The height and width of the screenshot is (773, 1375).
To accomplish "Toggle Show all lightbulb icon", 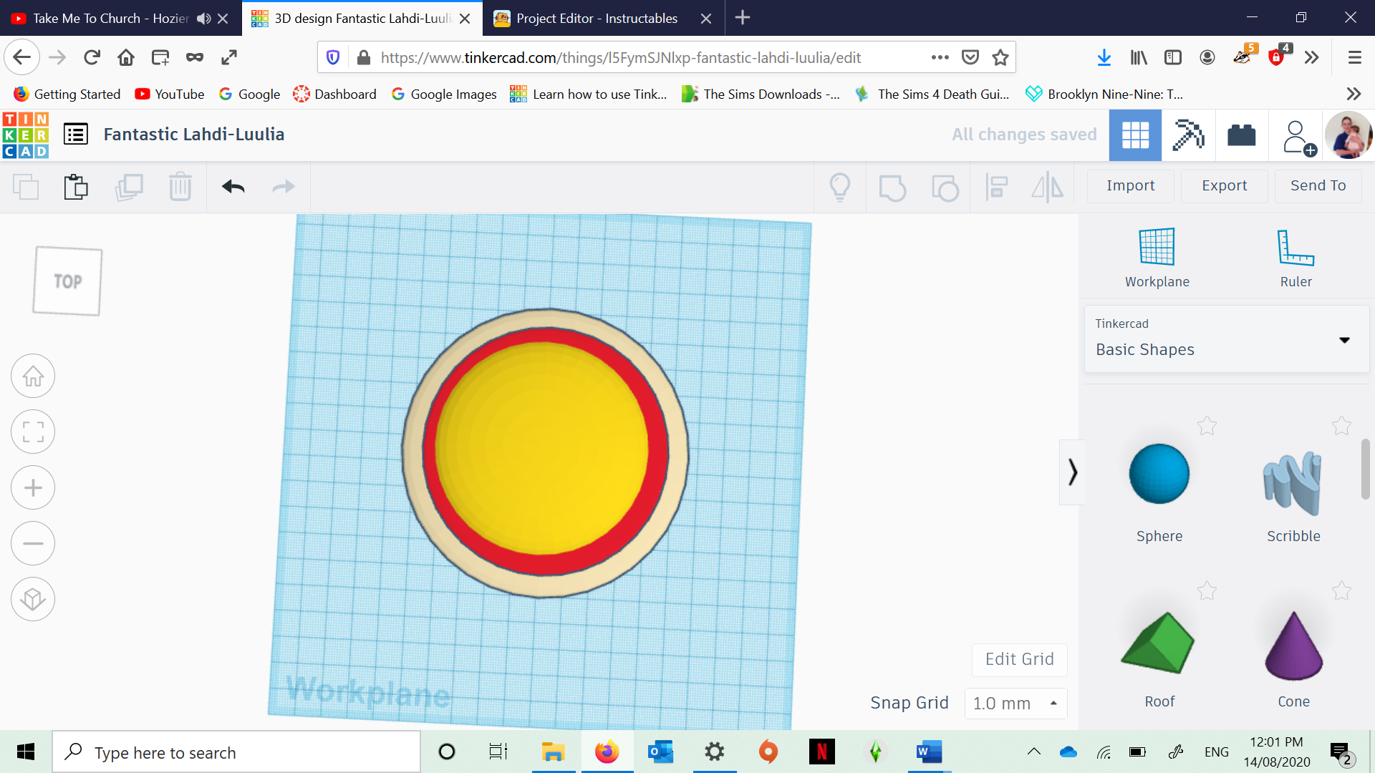I will [x=840, y=188].
